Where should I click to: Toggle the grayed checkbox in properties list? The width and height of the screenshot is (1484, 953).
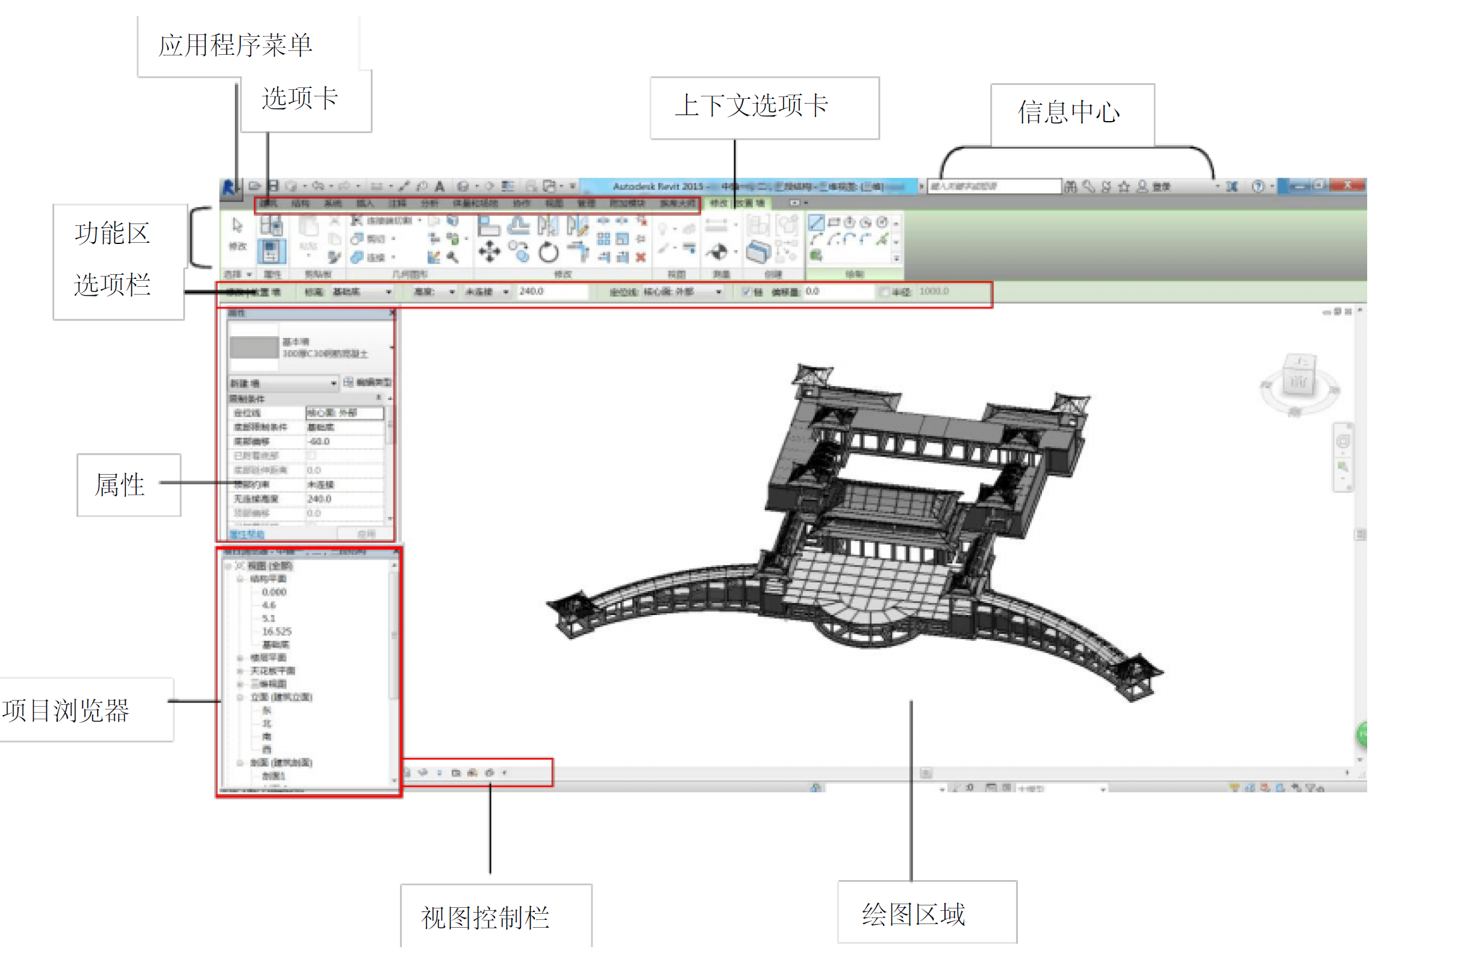pyautogui.click(x=312, y=456)
